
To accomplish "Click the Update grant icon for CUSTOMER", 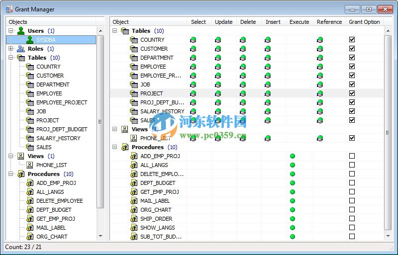I will [x=218, y=49].
